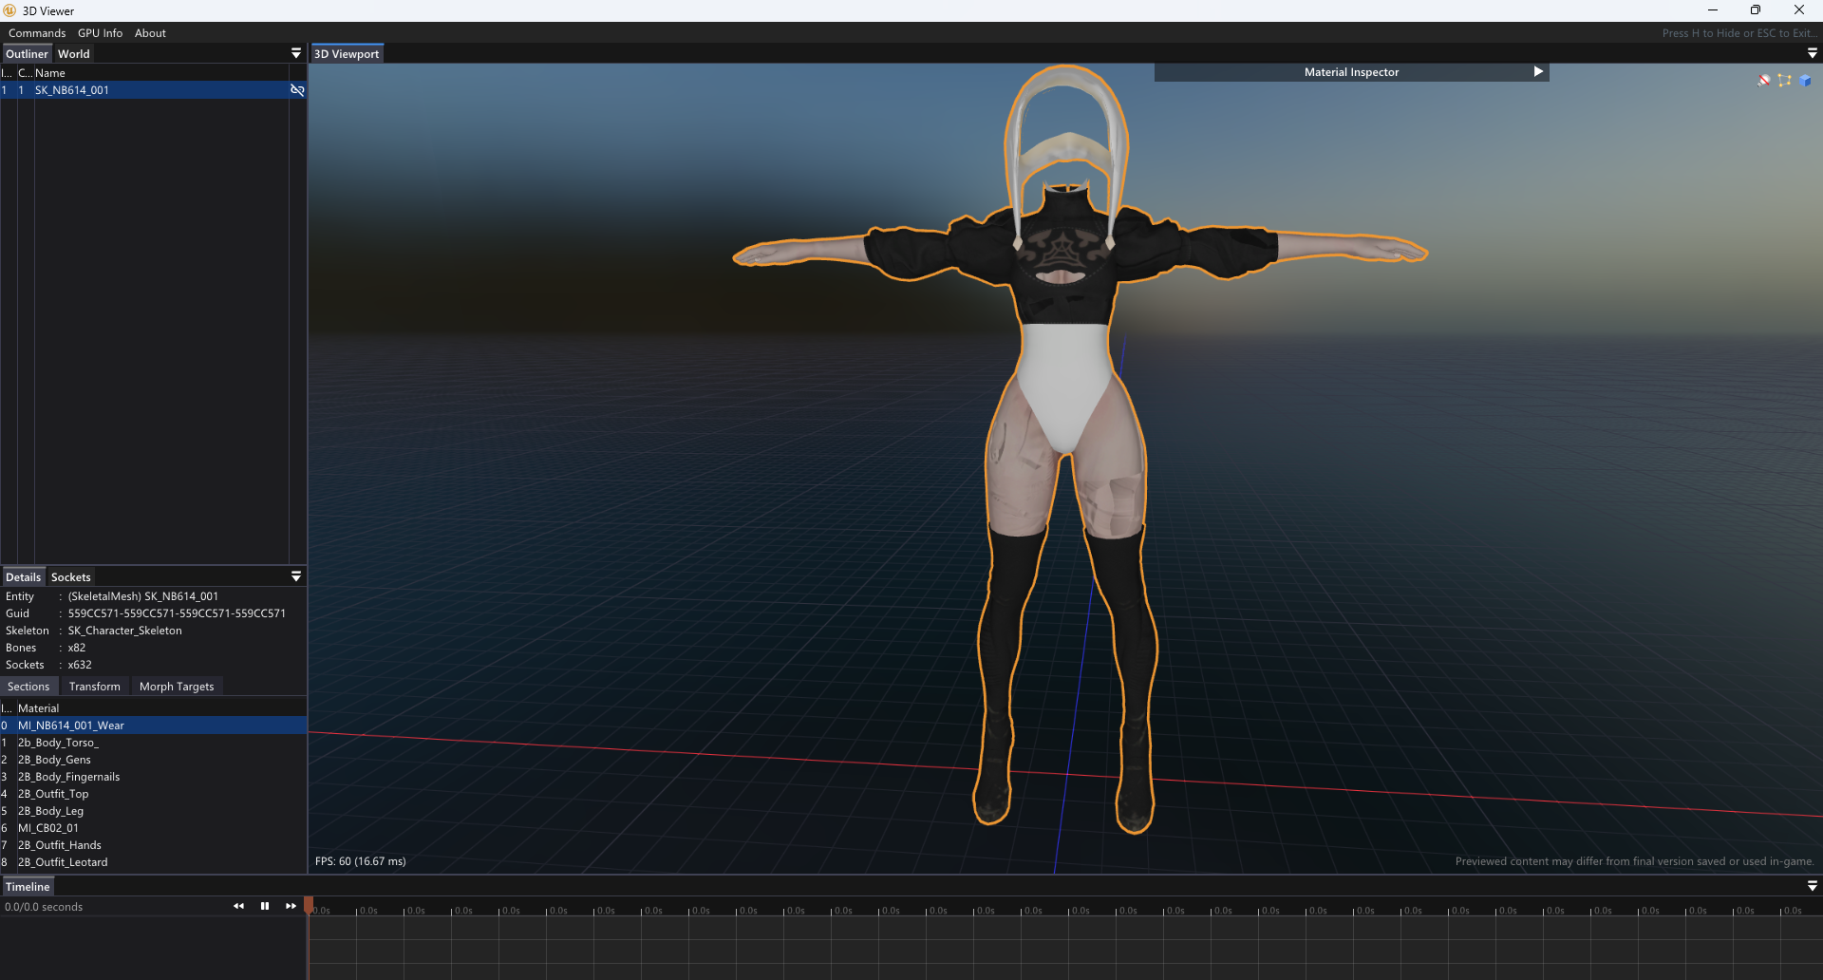
Task: Open the About menu
Action: [150, 33]
